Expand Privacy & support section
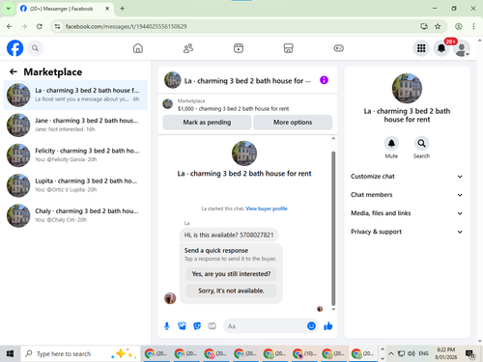 tap(407, 232)
